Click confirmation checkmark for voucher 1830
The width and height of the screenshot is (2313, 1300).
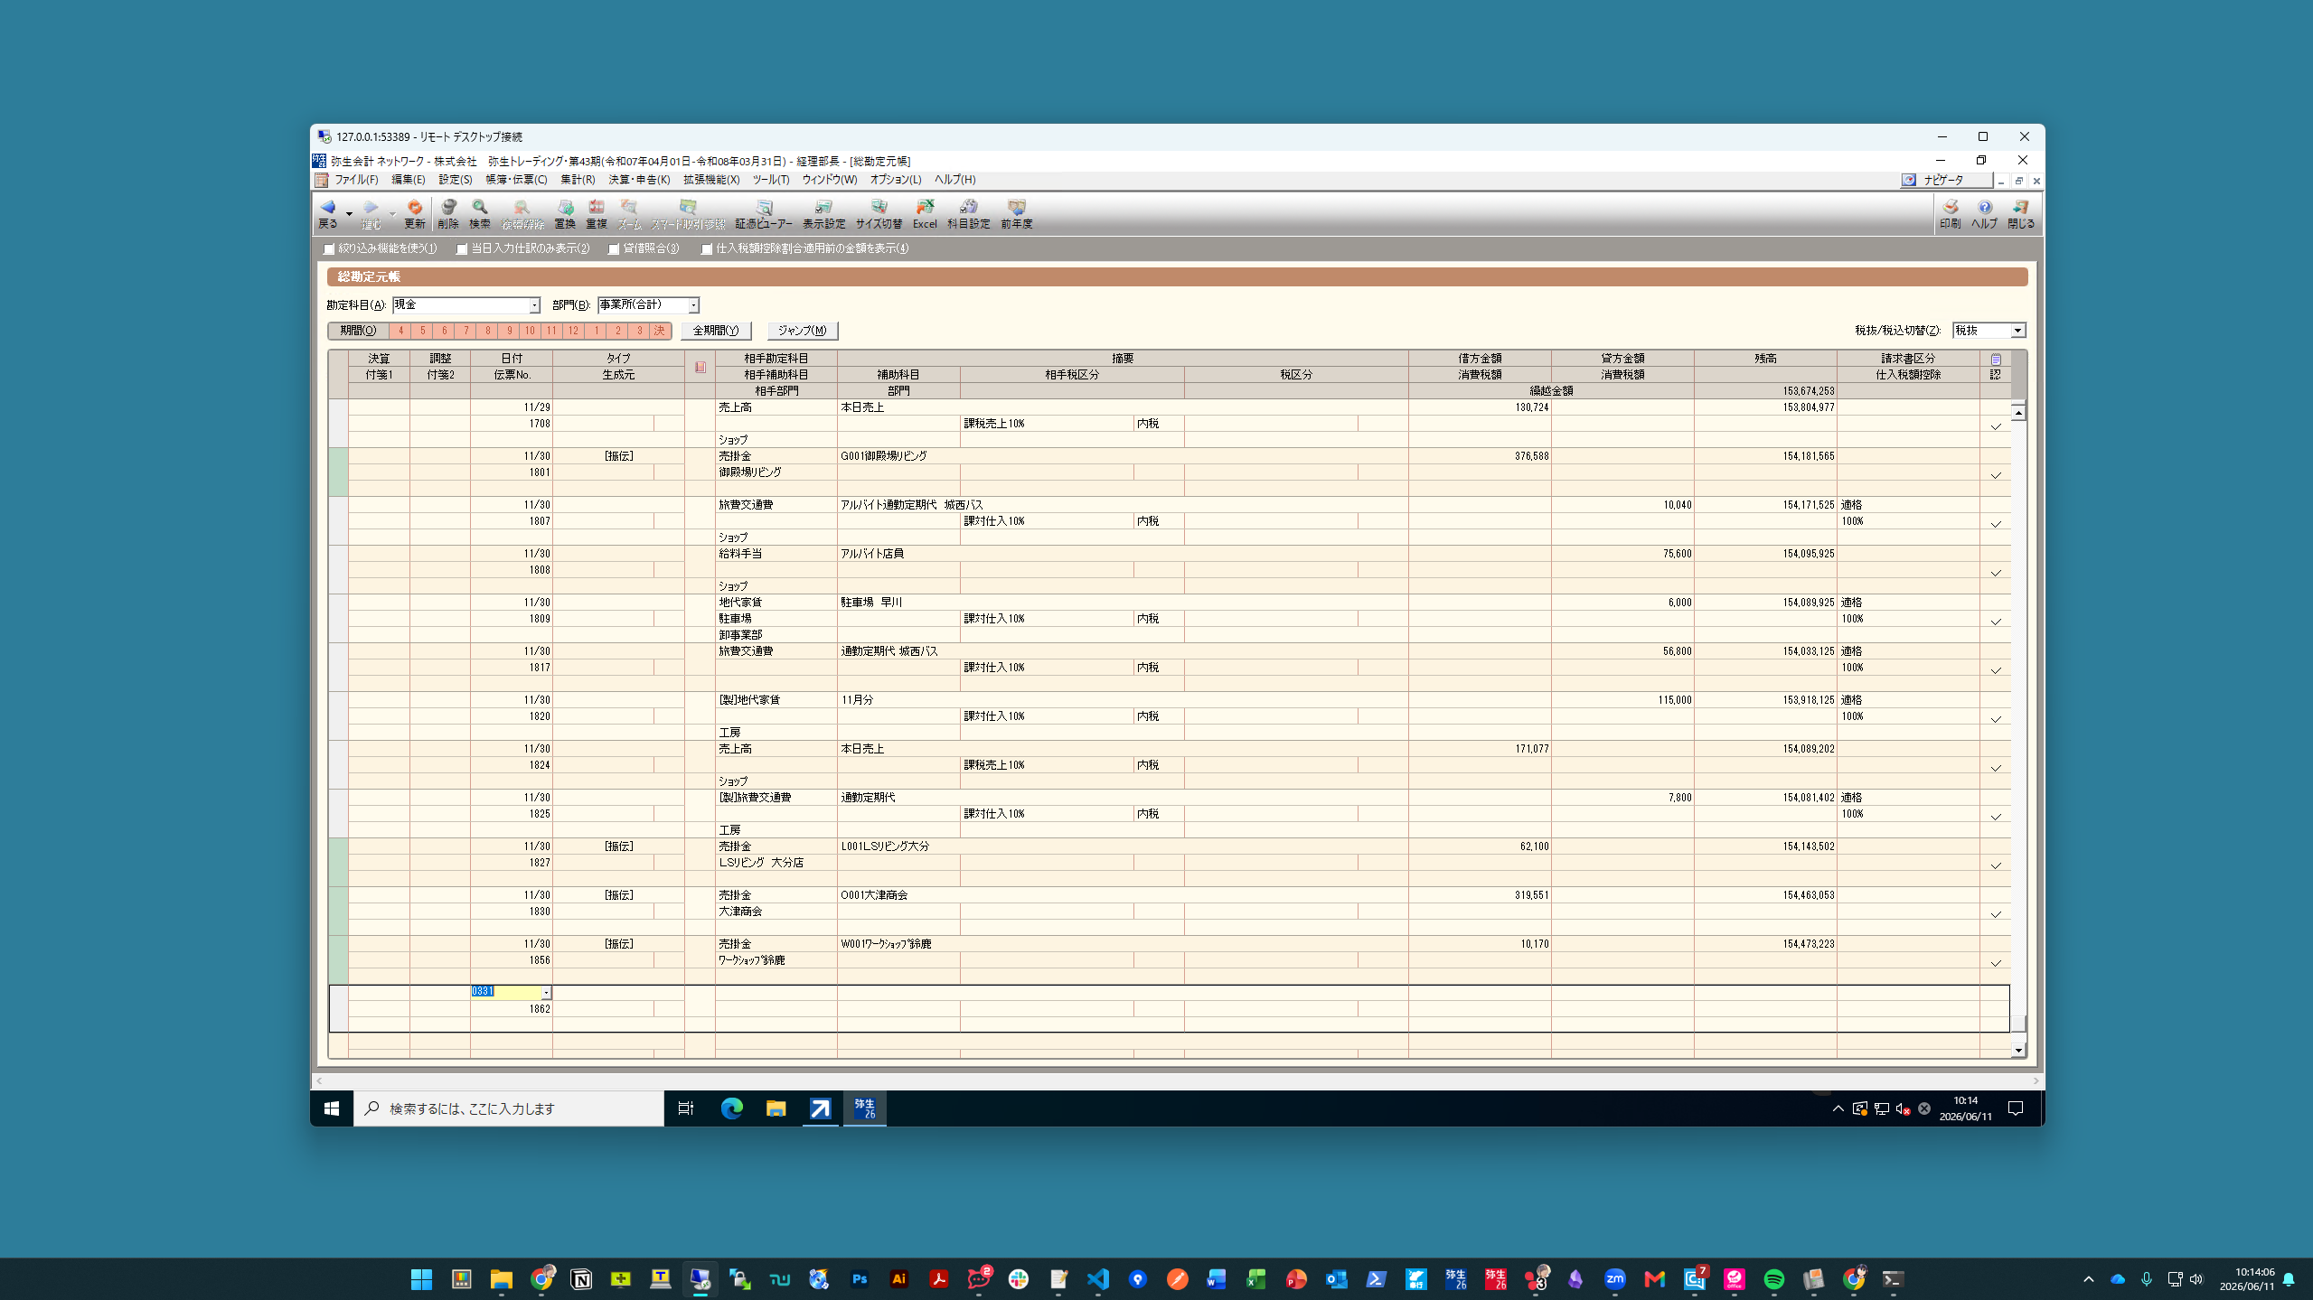tap(1995, 914)
